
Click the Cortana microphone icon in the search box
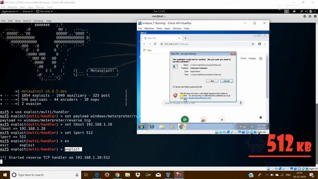click(77, 175)
